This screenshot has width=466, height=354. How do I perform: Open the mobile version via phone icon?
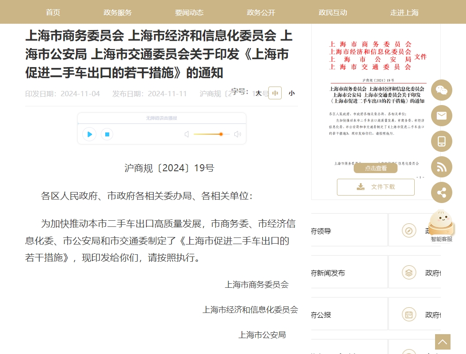[x=441, y=141]
